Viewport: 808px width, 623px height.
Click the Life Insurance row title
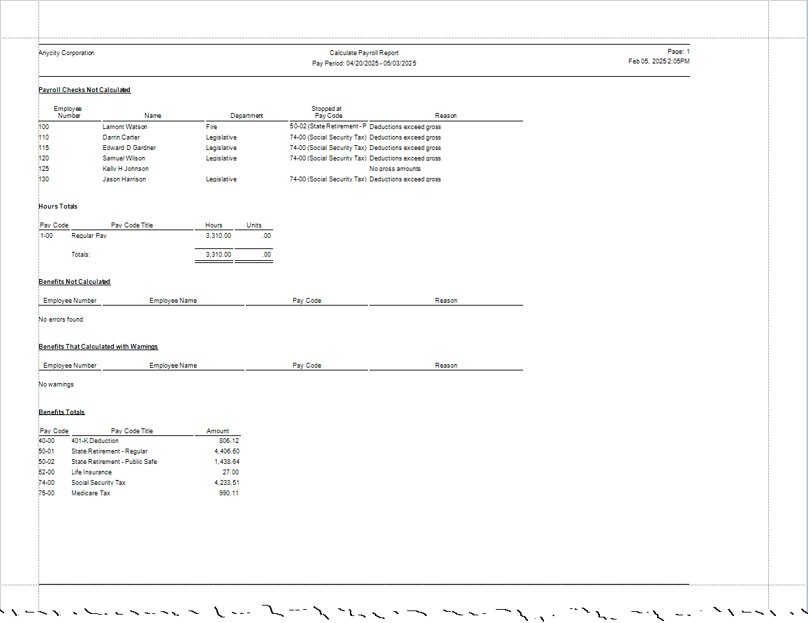click(x=91, y=472)
